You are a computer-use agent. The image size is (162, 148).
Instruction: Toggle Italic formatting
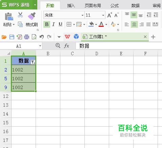(54, 24)
